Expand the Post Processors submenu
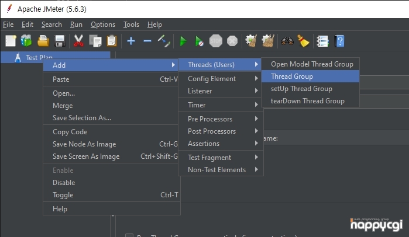 (x=221, y=131)
